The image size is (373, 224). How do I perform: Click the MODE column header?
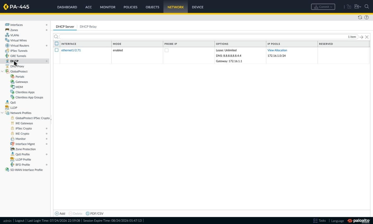click(137, 44)
